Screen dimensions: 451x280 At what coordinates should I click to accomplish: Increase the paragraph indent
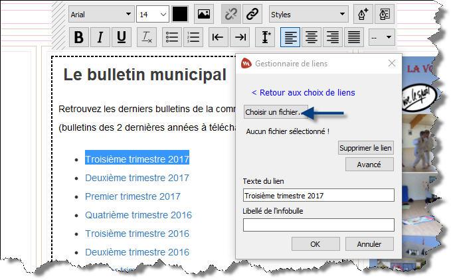(x=240, y=38)
